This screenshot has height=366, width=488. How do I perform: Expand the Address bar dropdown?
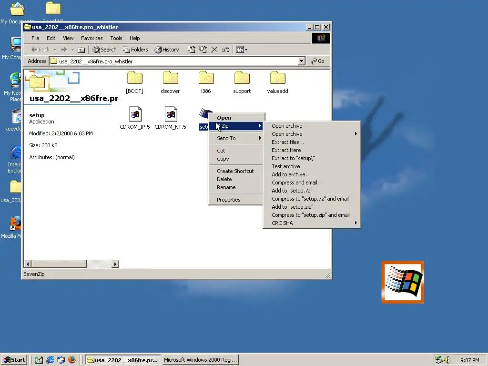pos(301,61)
